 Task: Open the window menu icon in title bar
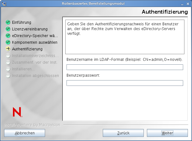(x=4, y=3)
